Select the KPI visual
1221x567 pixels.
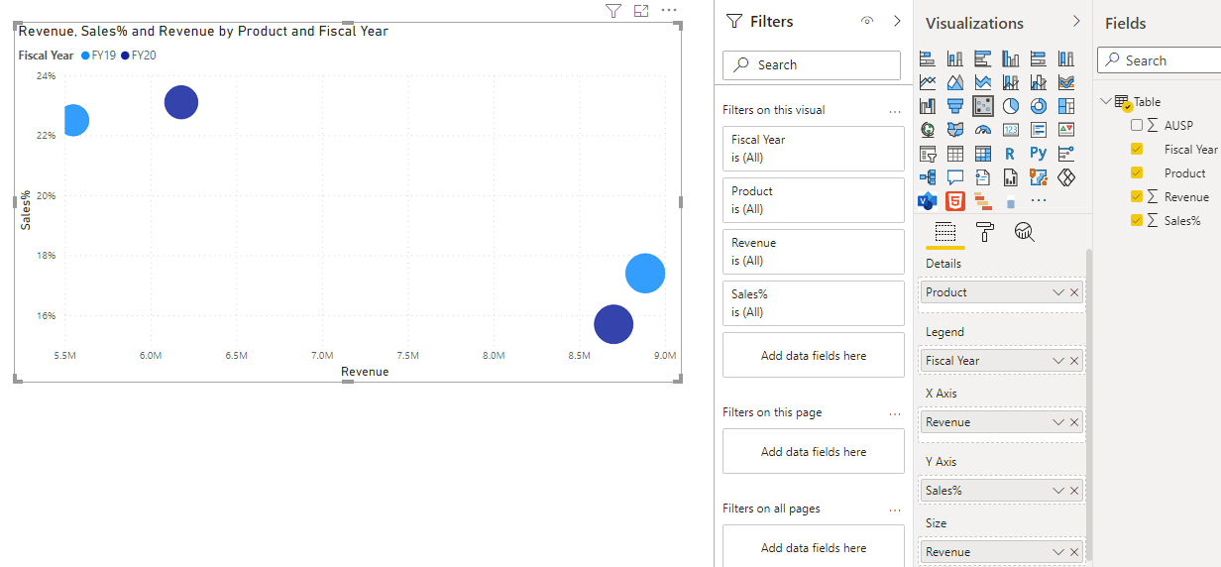[x=1066, y=130]
